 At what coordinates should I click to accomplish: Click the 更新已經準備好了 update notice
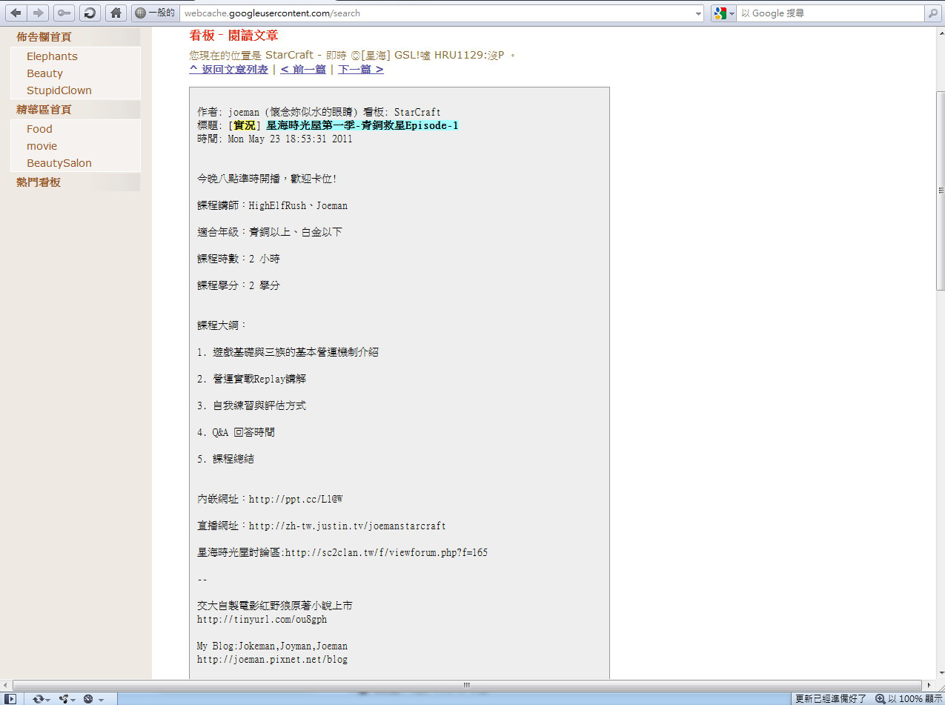[x=830, y=698]
